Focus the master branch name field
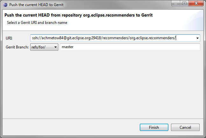206x138 pixels. pos(130,47)
